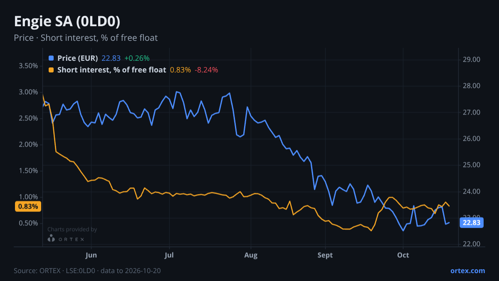Click the Oct x-axis label

tap(403, 255)
